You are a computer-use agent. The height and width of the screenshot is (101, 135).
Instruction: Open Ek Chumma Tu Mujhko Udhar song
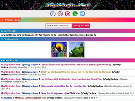(x=63, y=86)
